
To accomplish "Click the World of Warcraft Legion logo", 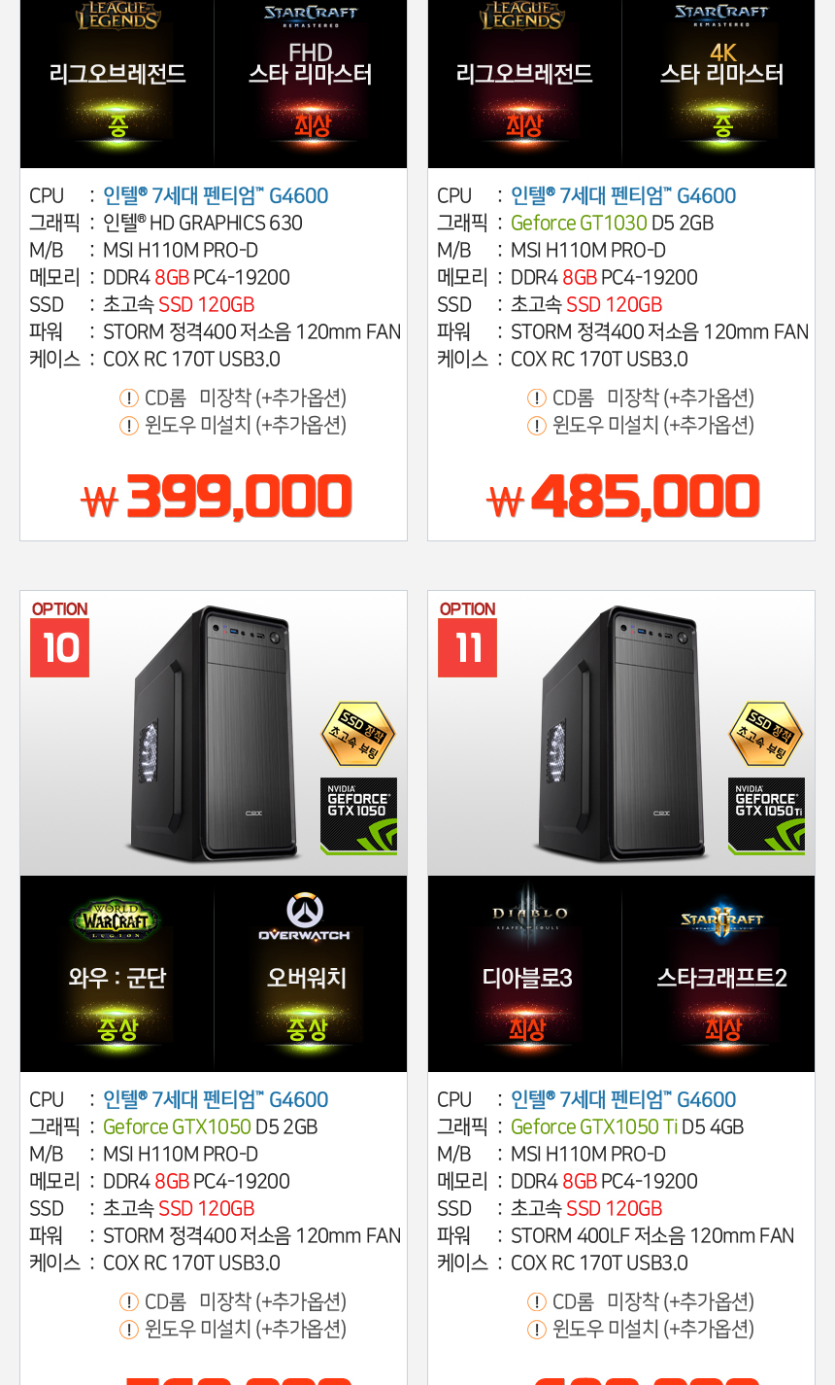I will pyautogui.click(x=117, y=918).
